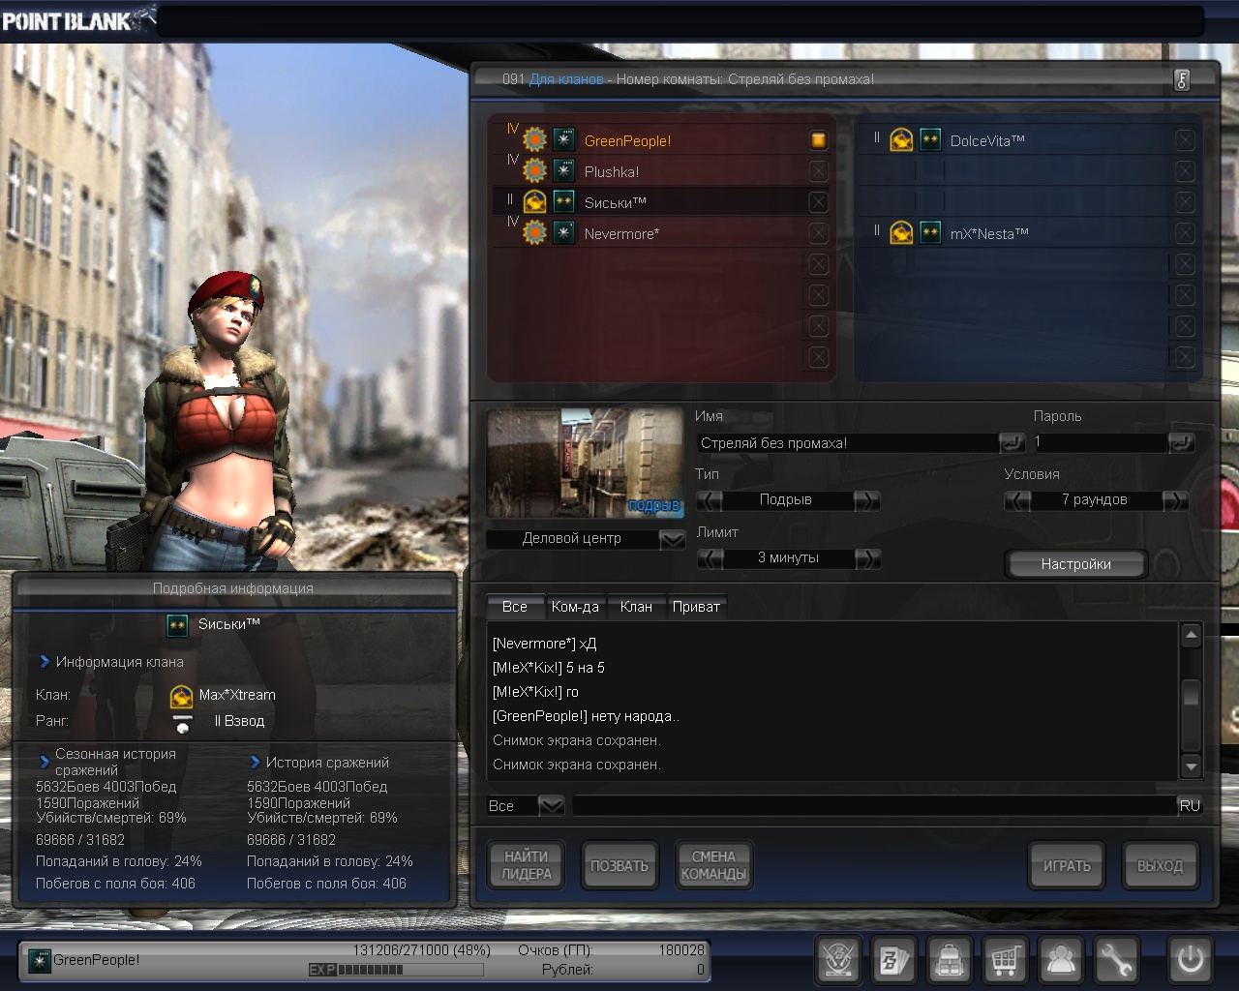Expand the chat channel Все dropdown
Screen dimensions: 1239x991
click(x=551, y=805)
